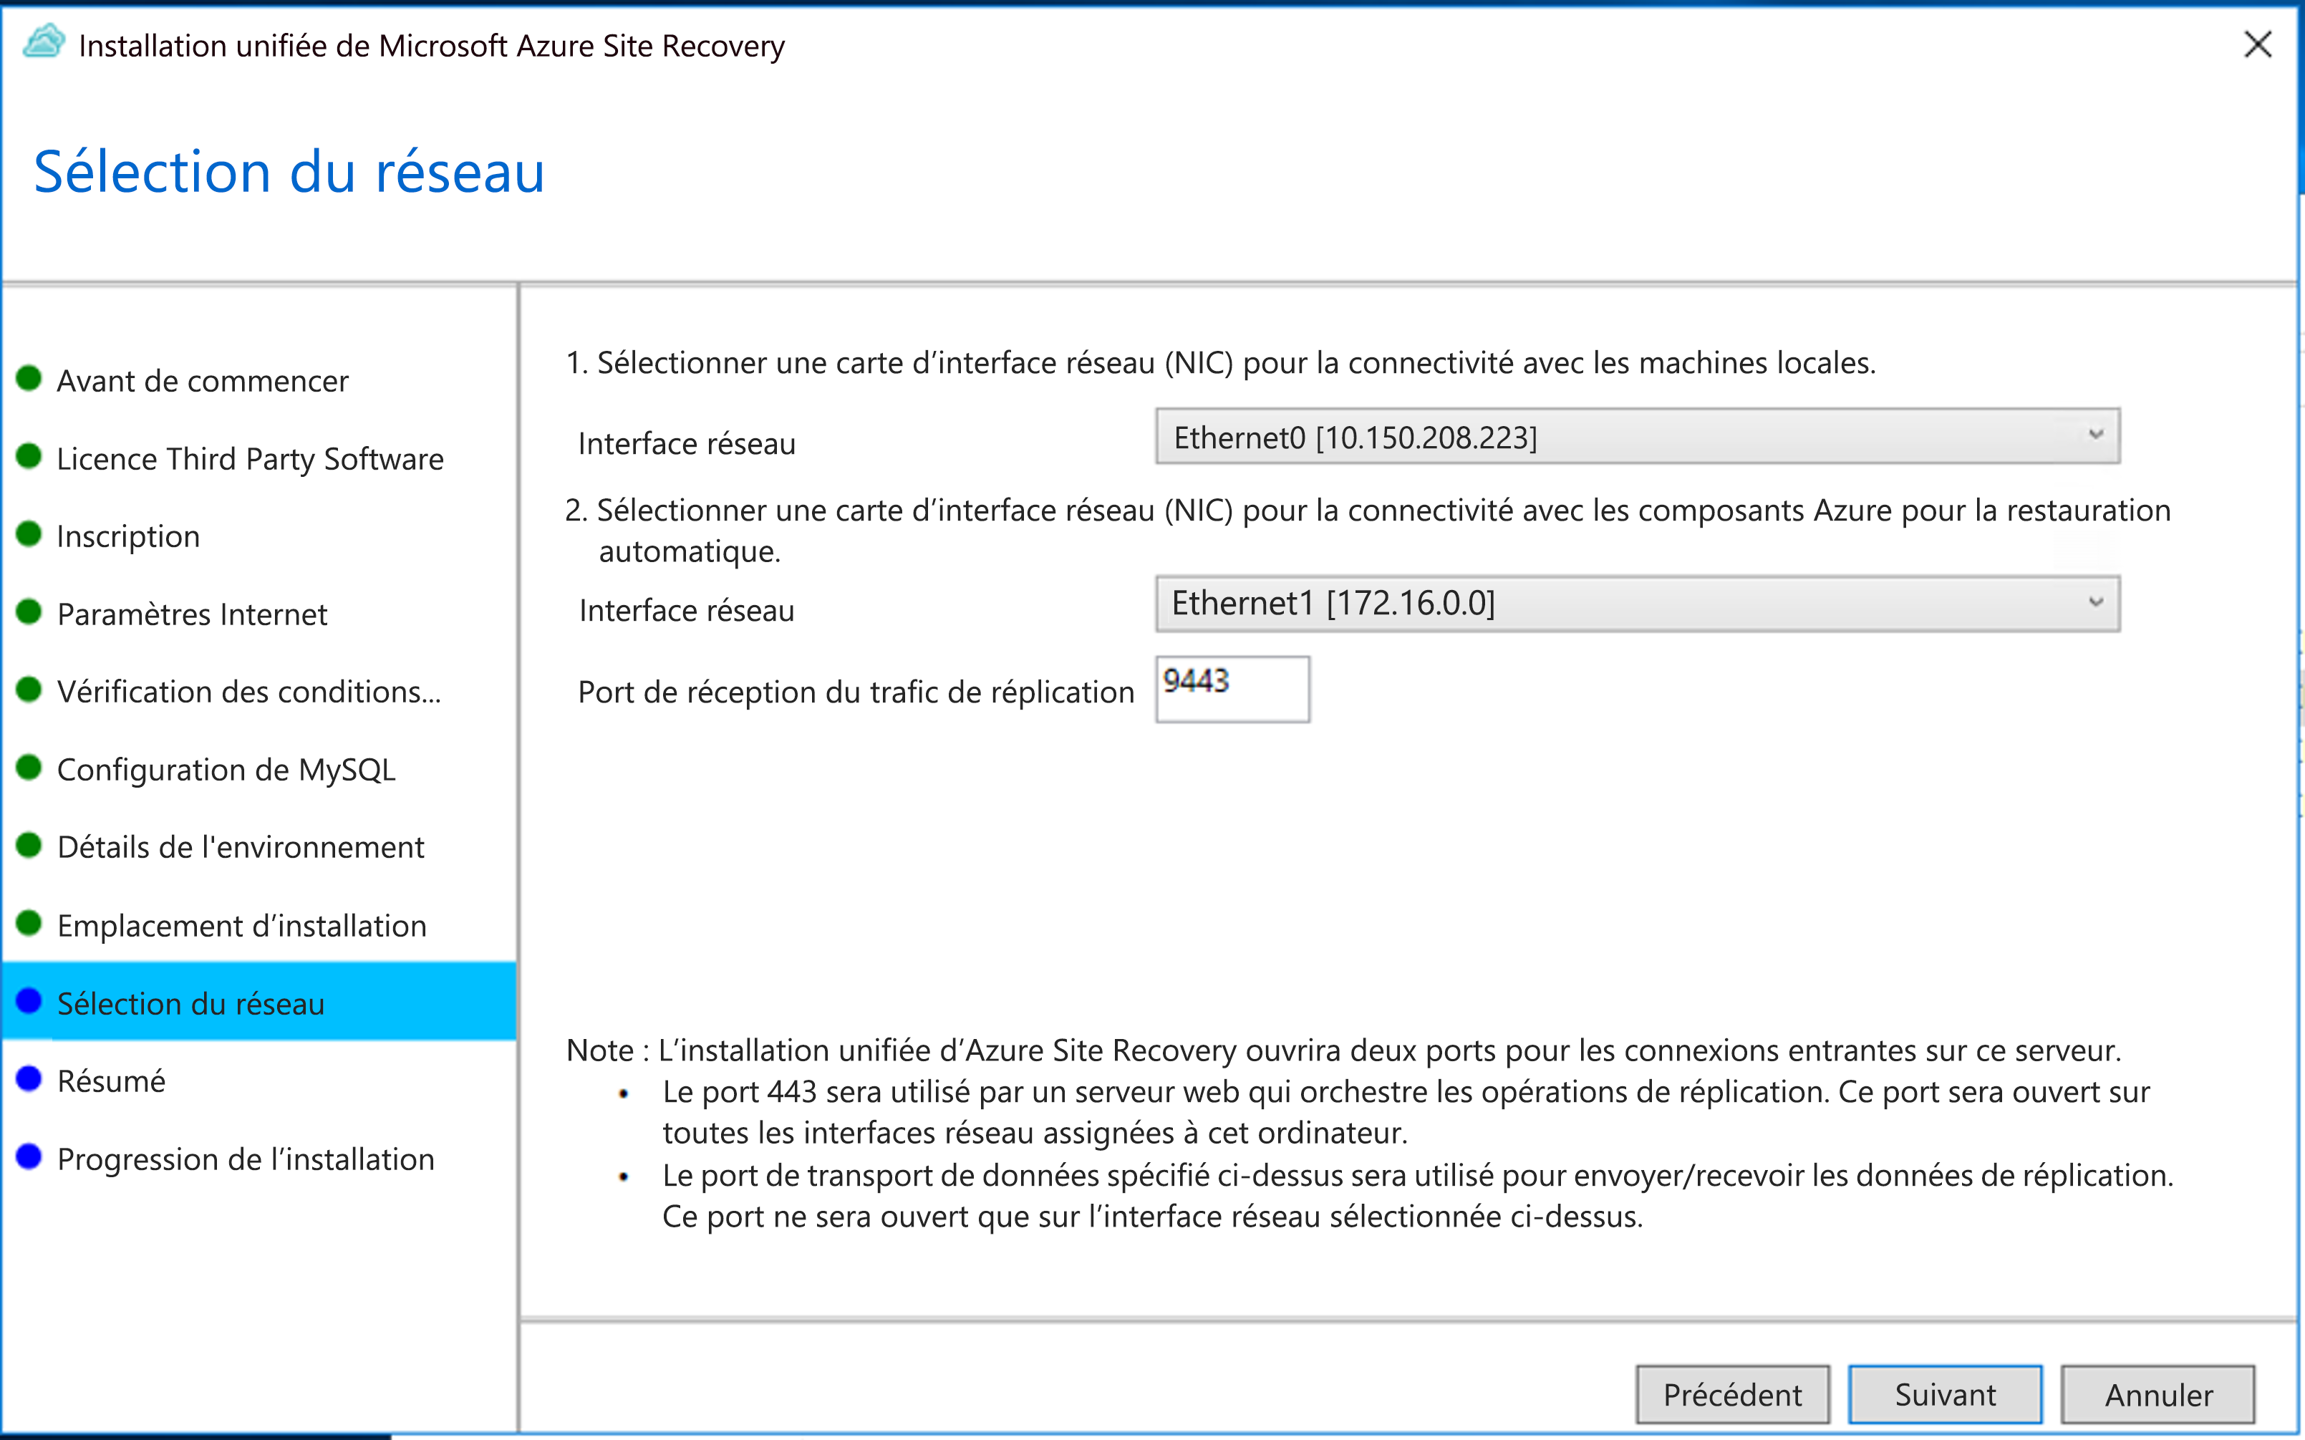This screenshot has width=2305, height=1440.
Task: Select the Progression de l'installation step
Action: (x=246, y=1159)
